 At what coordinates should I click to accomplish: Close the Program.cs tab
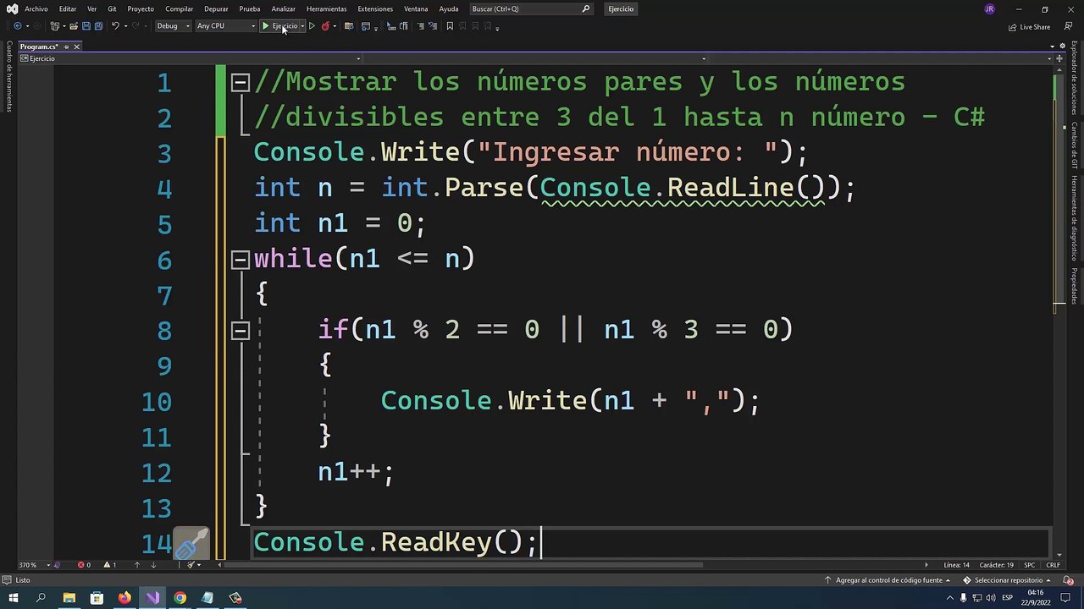tap(76, 47)
